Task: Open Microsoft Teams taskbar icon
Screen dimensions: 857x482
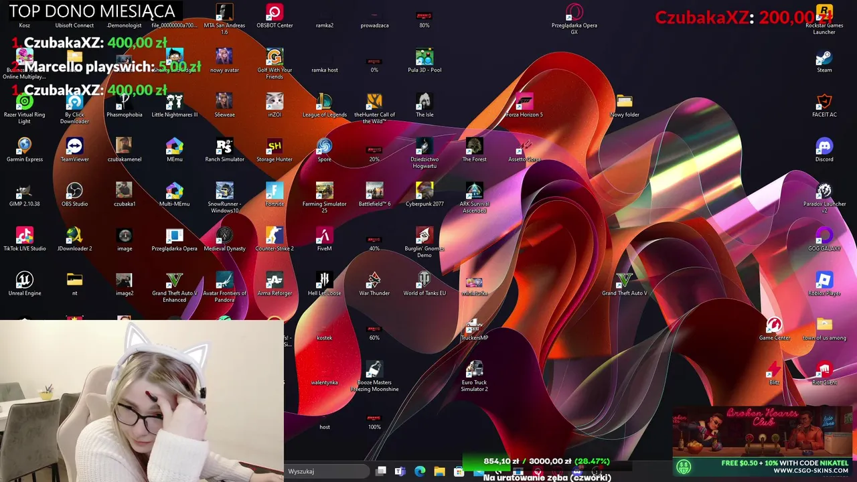Action: coord(400,471)
